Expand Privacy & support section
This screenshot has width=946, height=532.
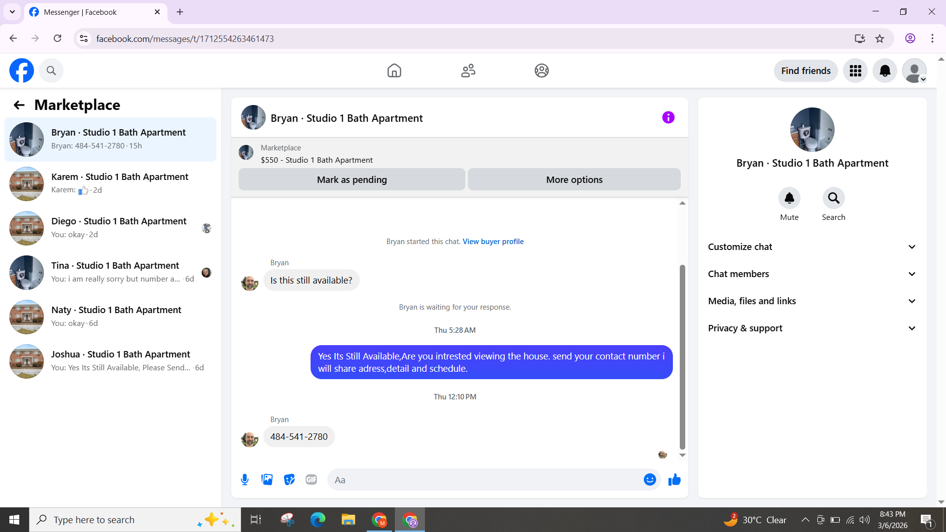pyautogui.click(x=812, y=328)
